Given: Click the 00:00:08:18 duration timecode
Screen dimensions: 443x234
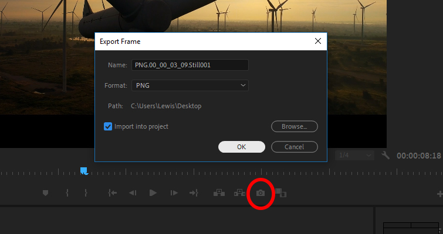Looking at the screenshot, I should pyautogui.click(x=419, y=156).
